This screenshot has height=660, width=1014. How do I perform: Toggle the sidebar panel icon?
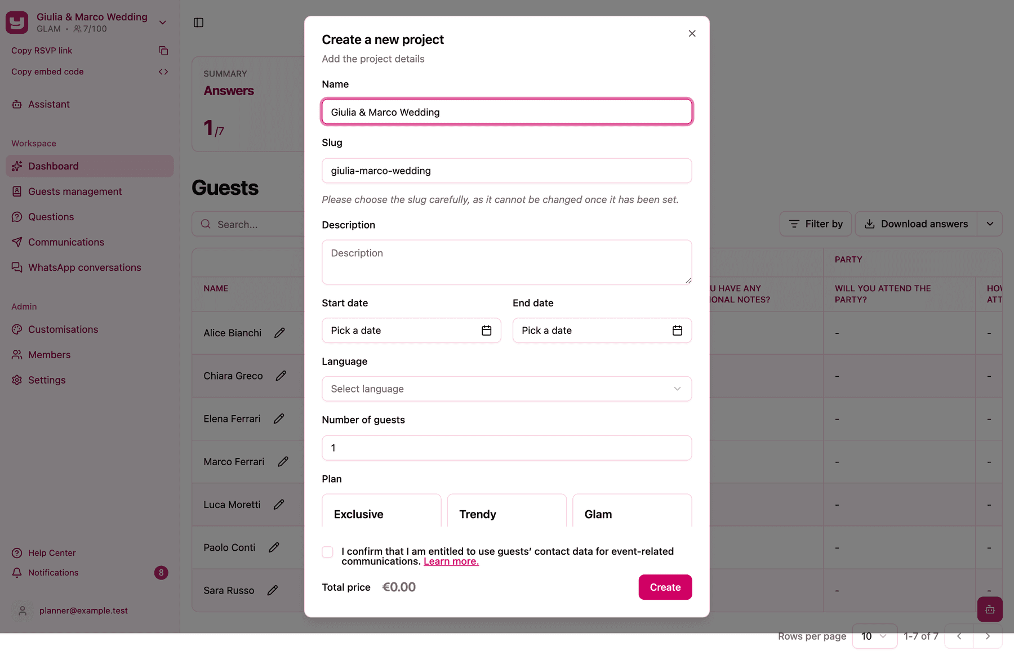point(198,23)
